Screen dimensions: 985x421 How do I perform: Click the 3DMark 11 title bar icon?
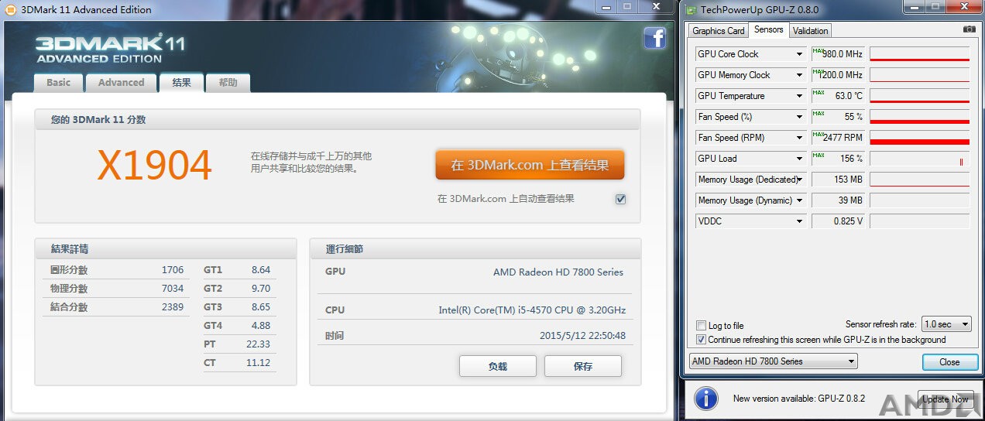(x=11, y=10)
